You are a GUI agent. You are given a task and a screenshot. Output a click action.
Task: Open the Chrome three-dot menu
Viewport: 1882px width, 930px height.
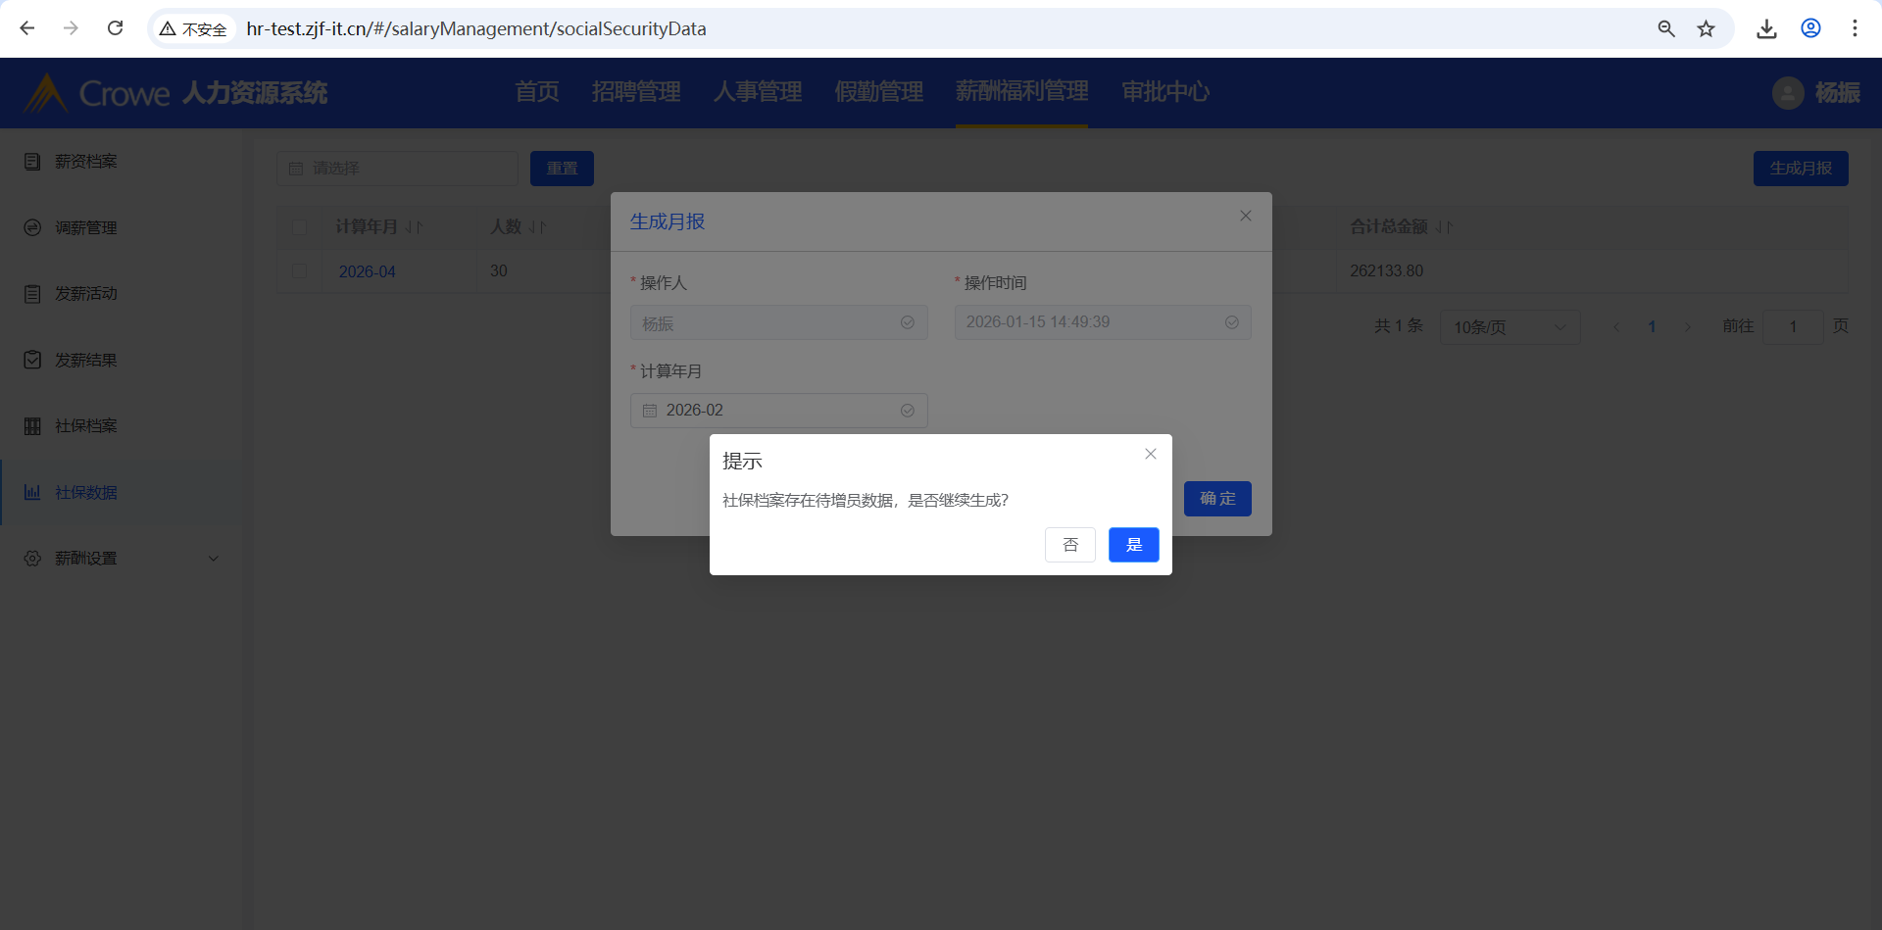1855,28
